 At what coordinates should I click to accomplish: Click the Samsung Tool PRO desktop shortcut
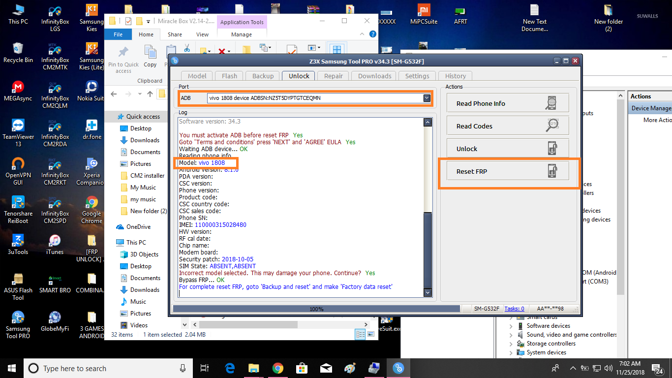[18, 325]
